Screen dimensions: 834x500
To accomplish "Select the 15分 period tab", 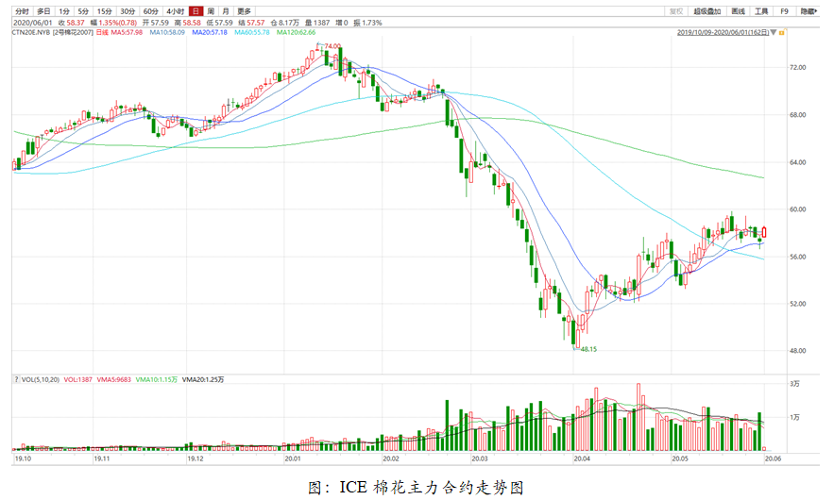I will [x=104, y=11].
